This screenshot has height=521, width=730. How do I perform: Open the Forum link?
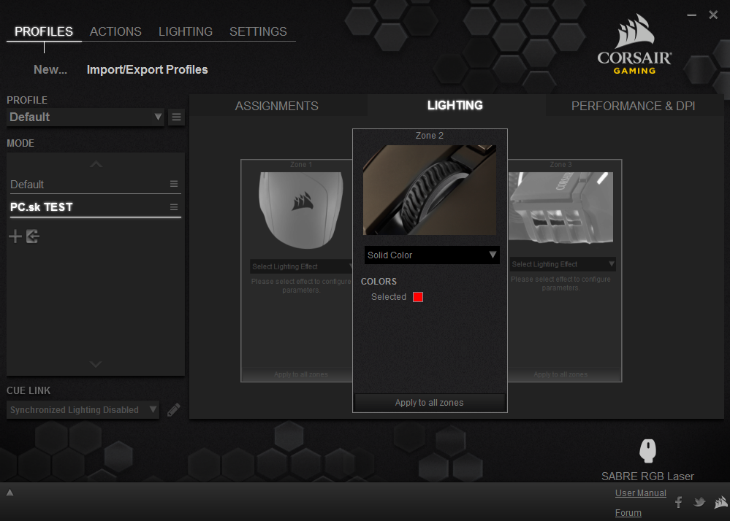coord(628,513)
